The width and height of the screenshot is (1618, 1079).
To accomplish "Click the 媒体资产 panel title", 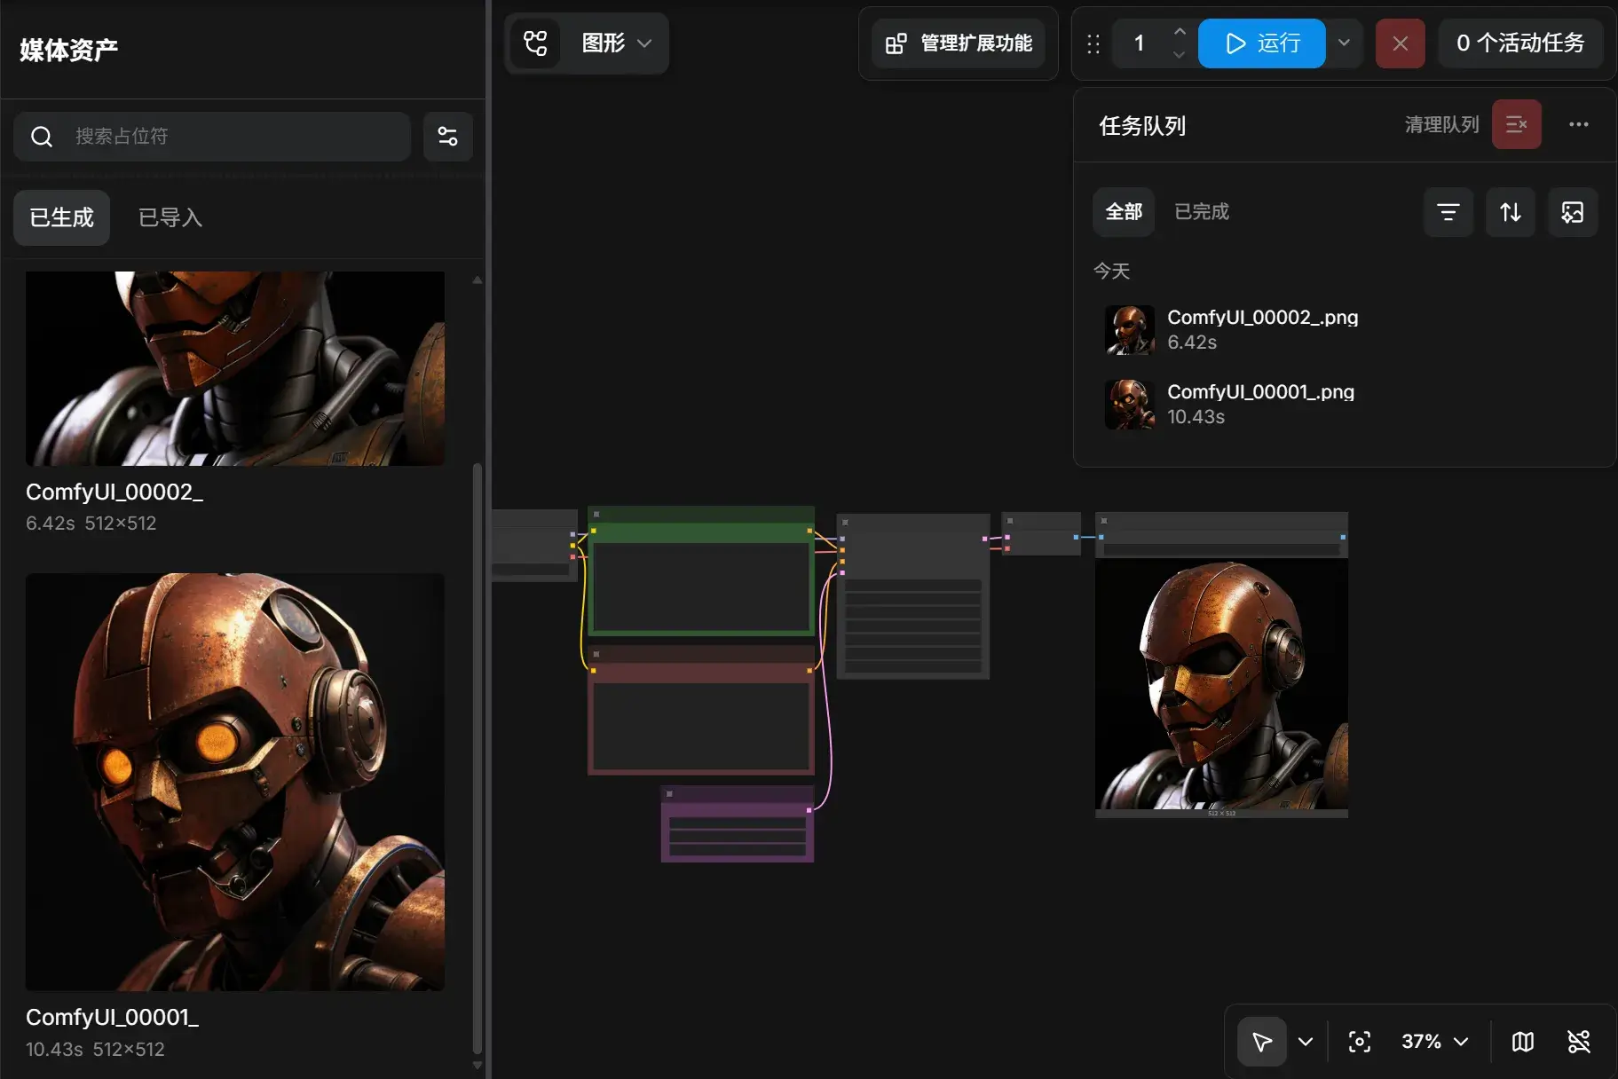I will [x=69, y=50].
